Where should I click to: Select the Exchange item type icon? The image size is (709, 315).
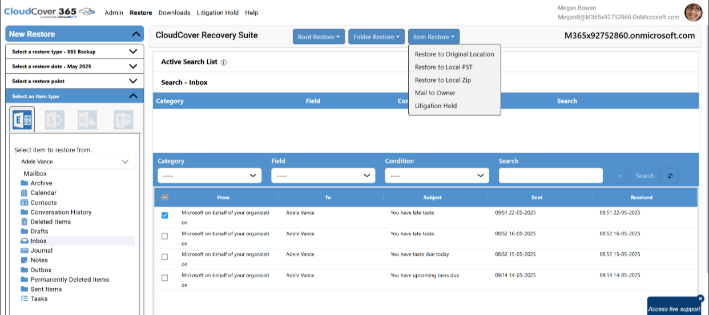22,120
